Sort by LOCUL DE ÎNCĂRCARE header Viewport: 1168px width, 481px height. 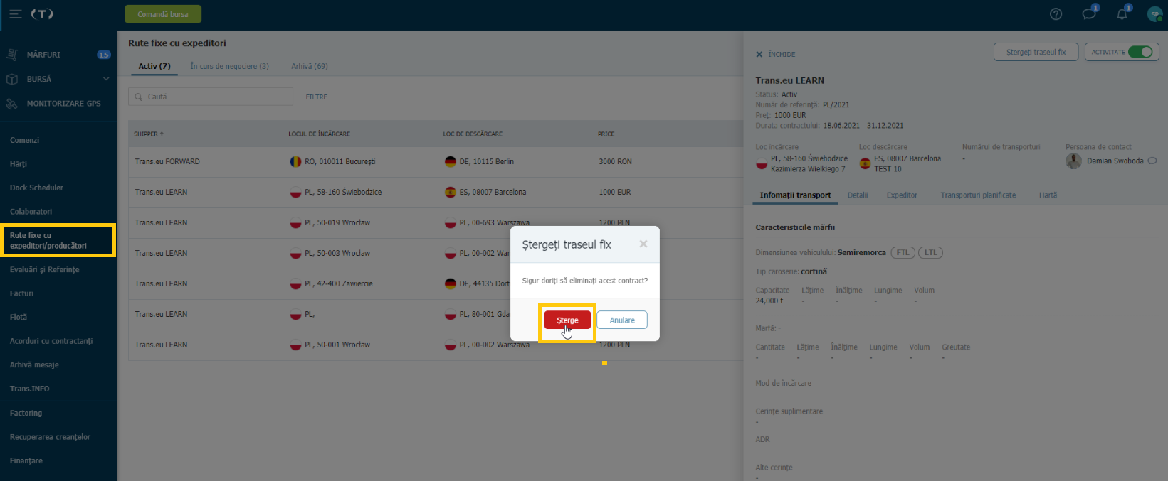click(x=319, y=134)
